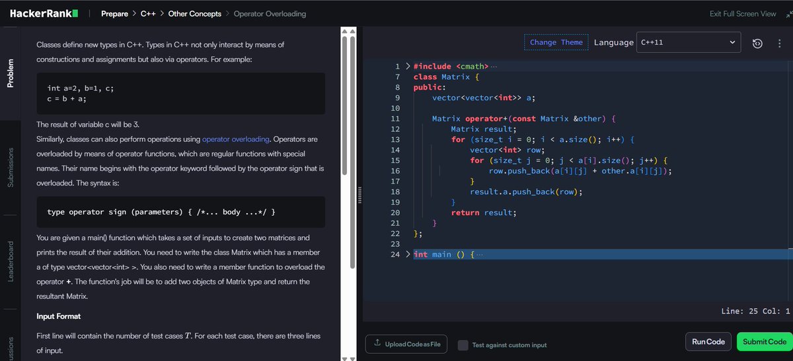793x361 pixels.
Task: Open the three-dot editor options menu
Action: 779,43
